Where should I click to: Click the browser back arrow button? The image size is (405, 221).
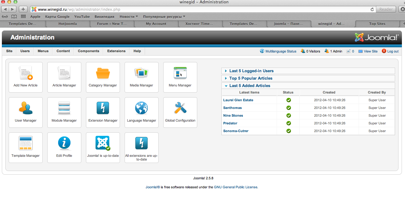(x=5, y=9)
